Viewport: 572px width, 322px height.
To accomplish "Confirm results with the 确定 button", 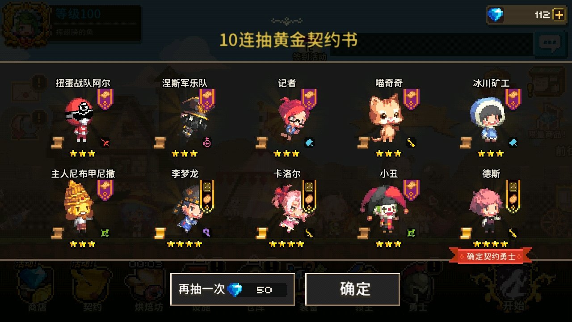I will click(353, 289).
